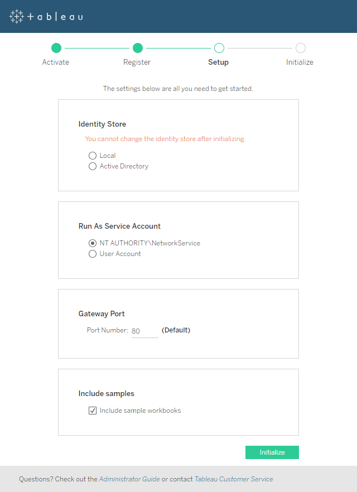This screenshot has height=492, width=357.
Task: Click the Setup step circle
Action: 219,48
